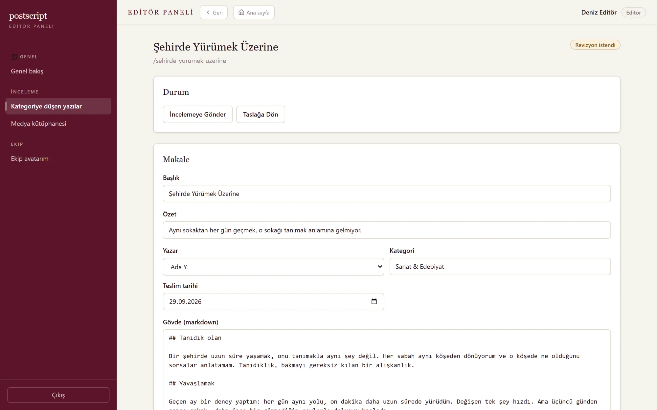Select Kategoriye düşen yazılar menu item
The height and width of the screenshot is (410, 657).
58,106
